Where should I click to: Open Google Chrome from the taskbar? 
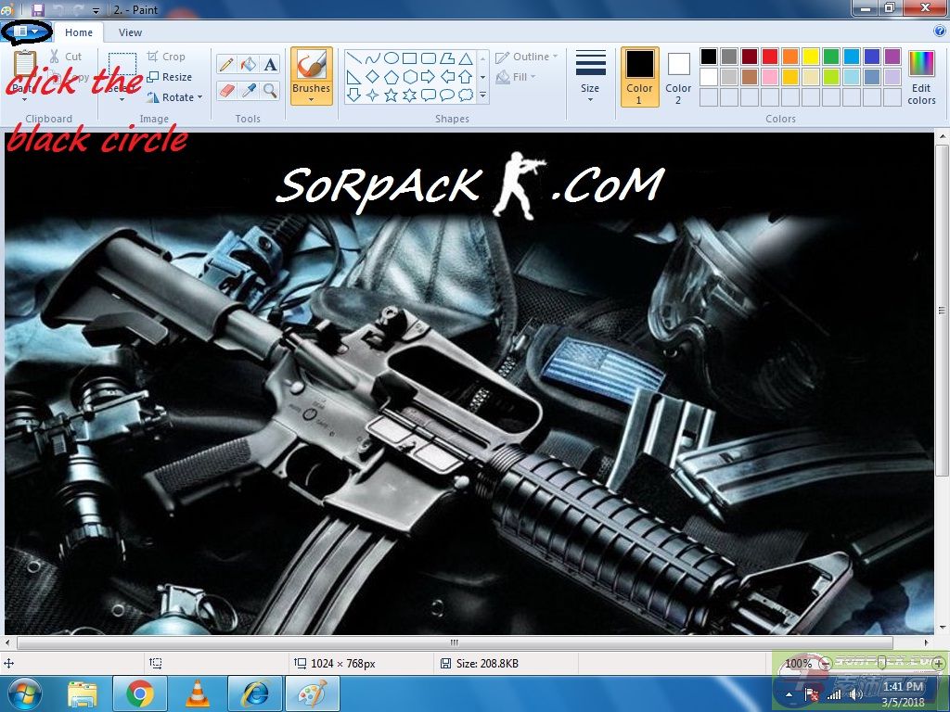click(x=140, y=693)
